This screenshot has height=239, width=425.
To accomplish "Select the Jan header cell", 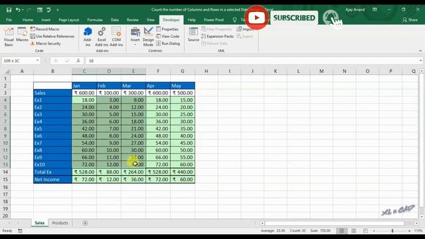I will [x=84, y=86].
